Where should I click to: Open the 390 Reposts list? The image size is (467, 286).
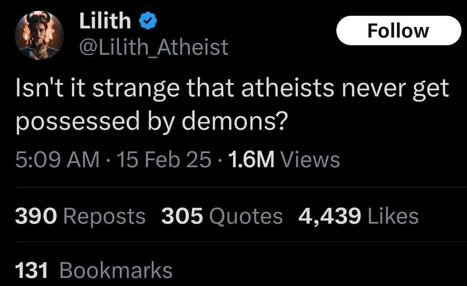[80, 216]
